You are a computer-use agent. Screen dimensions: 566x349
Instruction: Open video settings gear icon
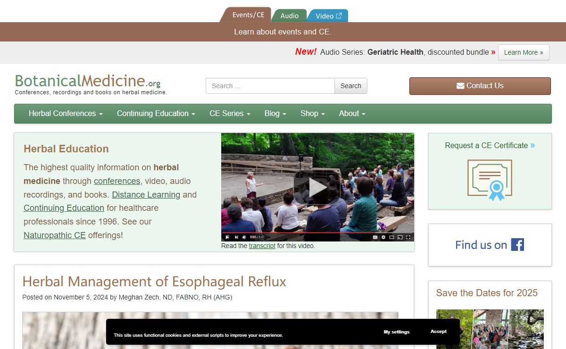tap(383, 237)
